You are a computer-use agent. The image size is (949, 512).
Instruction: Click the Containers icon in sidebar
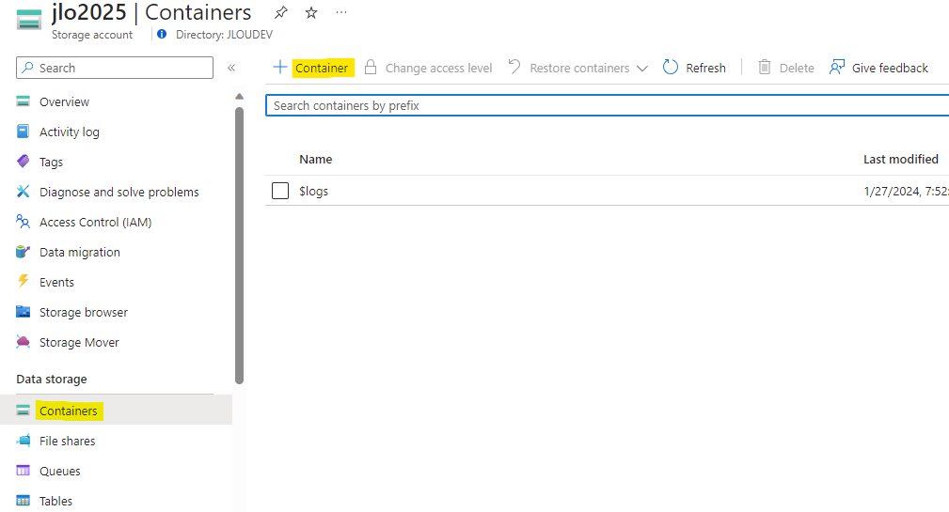pos(23,410)
